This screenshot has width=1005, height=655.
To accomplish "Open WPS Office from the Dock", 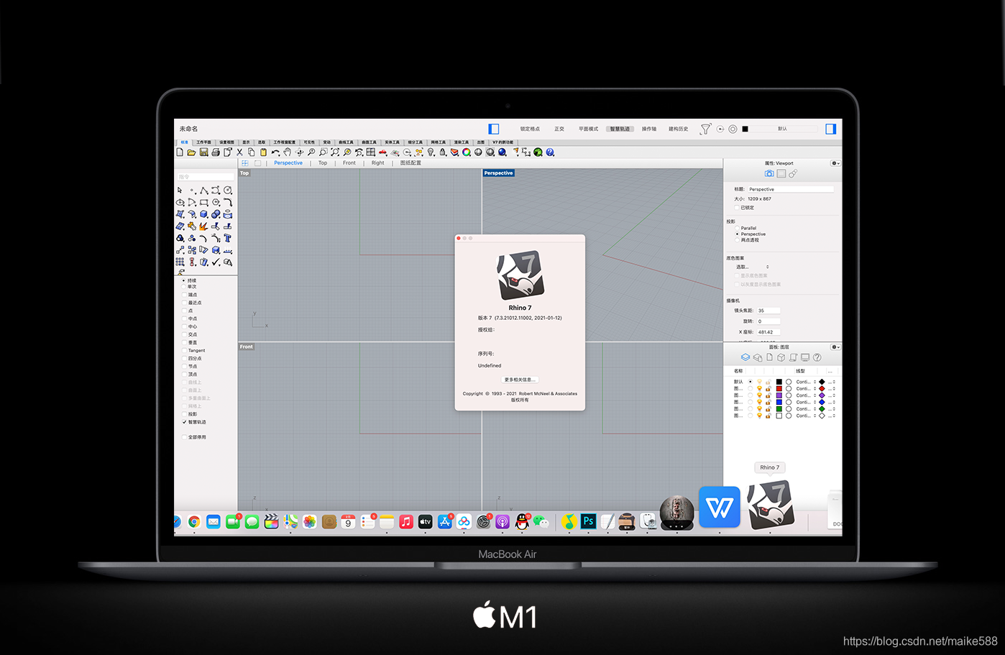I will pos(720,508).
